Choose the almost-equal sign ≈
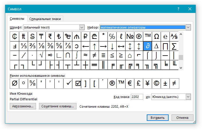 86,55
